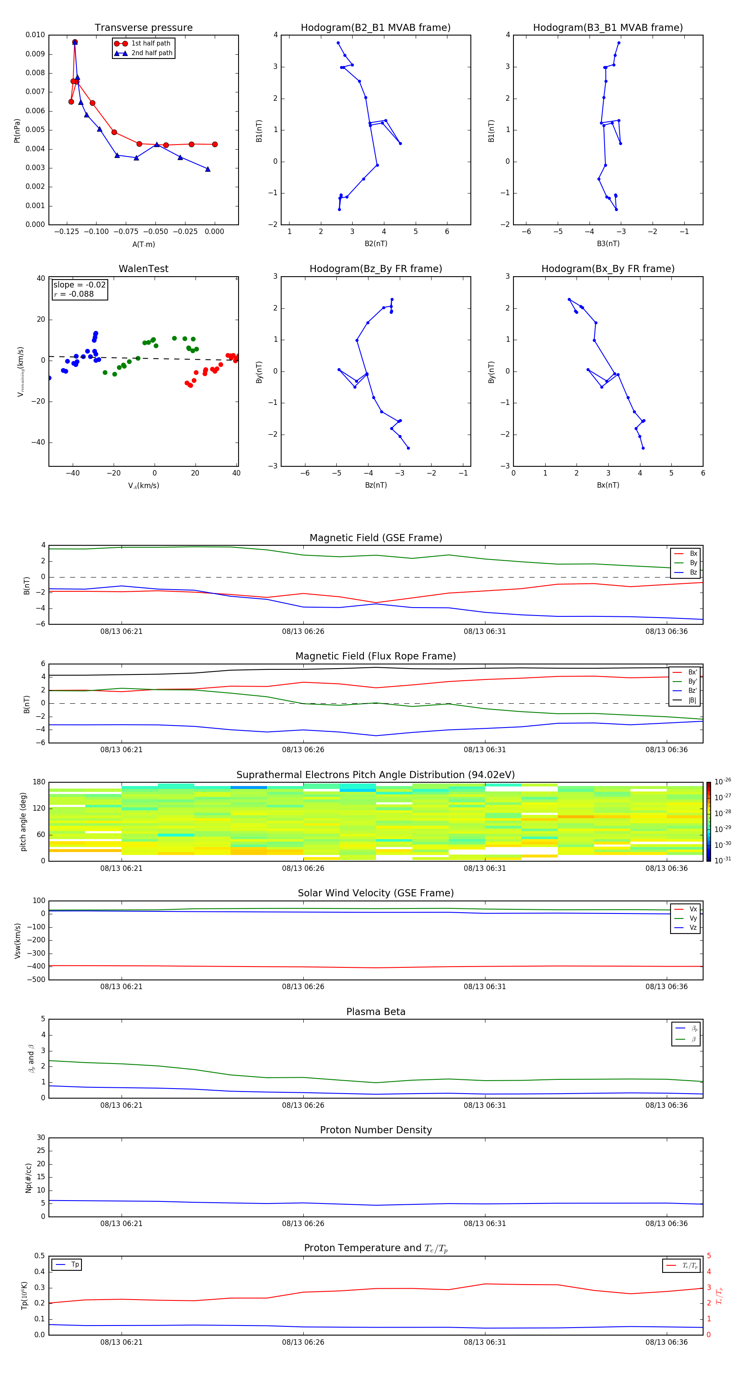Click the Vz legend entry
The image size is (752, 1379).
(686, 928)
